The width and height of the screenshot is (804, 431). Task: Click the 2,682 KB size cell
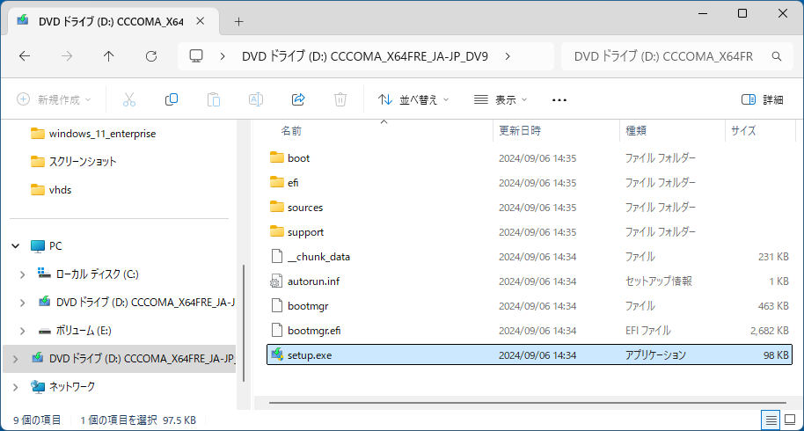pyautogui.click(x=769, y=331)
